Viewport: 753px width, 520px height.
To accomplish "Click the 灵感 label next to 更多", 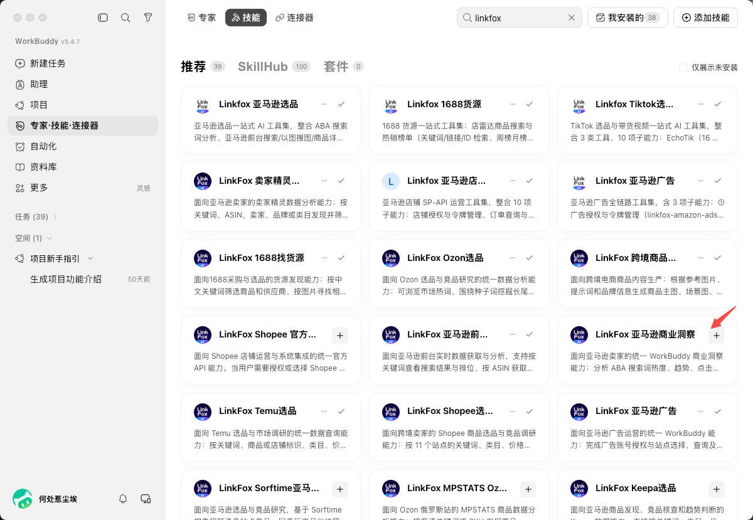I will 144,188.
